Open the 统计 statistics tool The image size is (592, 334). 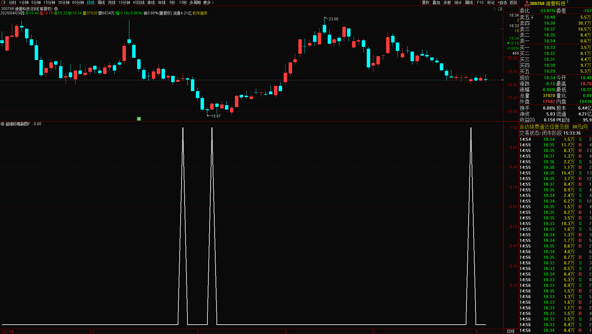(458, 2)
